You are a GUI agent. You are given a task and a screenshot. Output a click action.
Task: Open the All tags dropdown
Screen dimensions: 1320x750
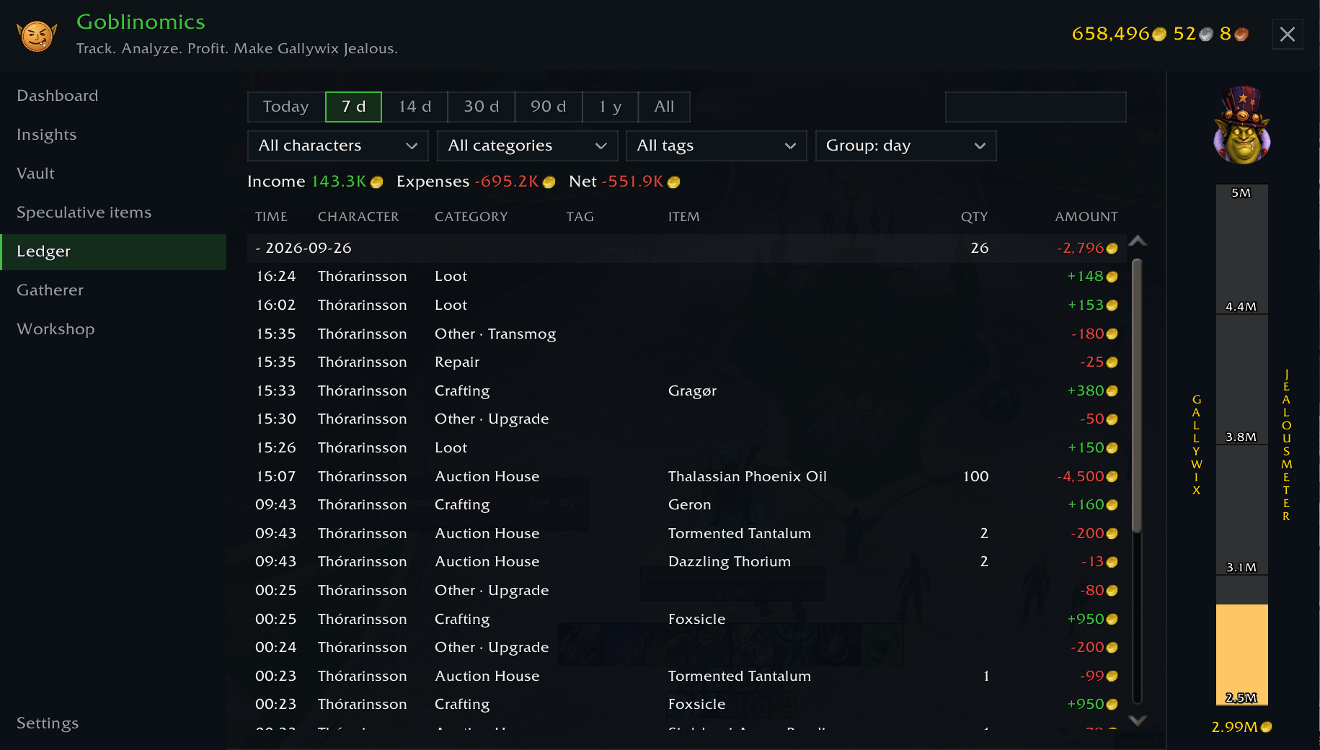[x=717, y=146]
